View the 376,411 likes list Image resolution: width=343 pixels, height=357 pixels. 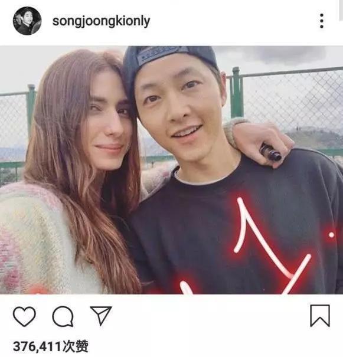pos(51,346)
